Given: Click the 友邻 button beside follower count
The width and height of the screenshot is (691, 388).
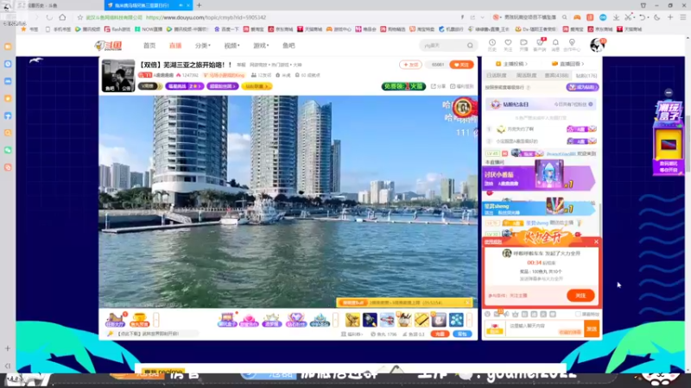Looking at the screenshot, I should coord(411,65).
